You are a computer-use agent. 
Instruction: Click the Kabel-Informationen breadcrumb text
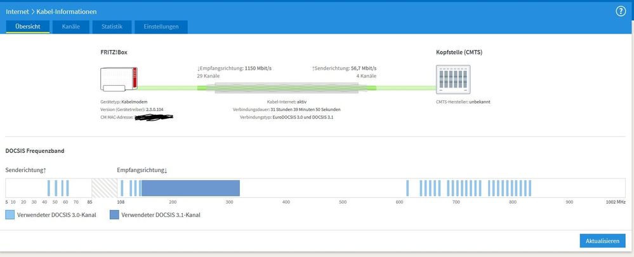(x=67, y=11)
